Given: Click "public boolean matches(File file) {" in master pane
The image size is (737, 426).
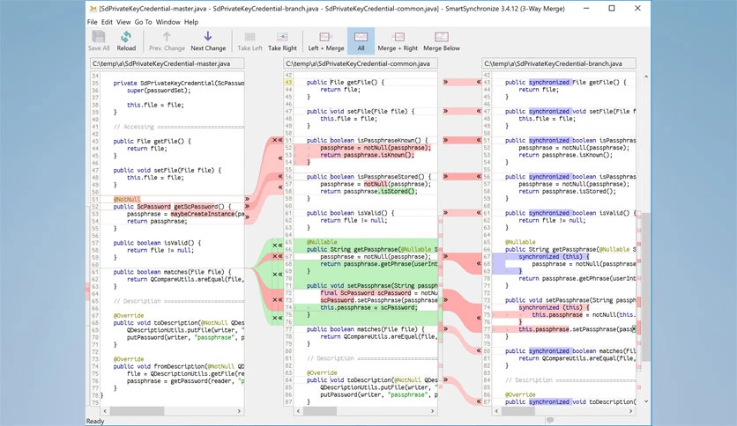Looking at the screenshot, I should coord(172,272).
